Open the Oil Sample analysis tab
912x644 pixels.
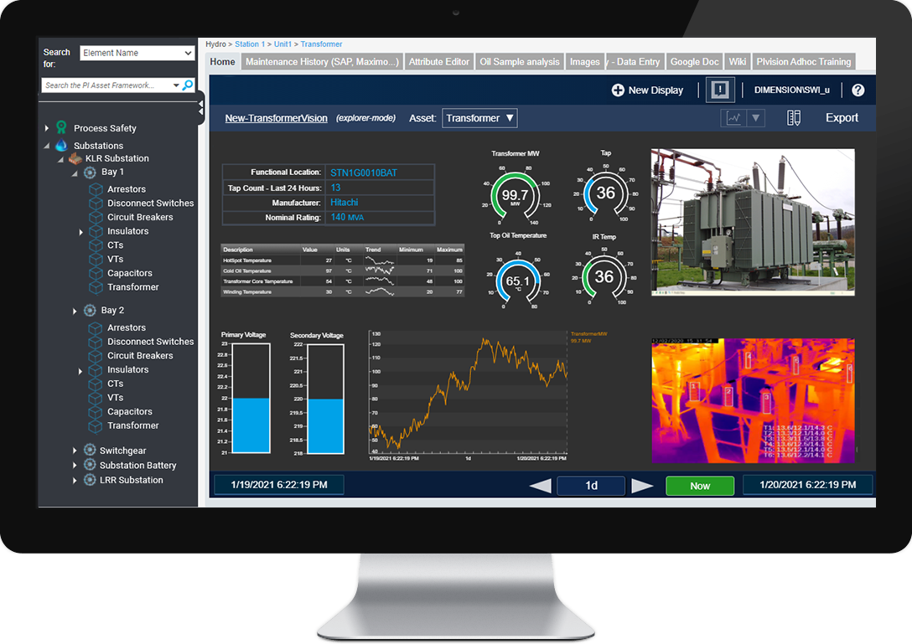520,61
